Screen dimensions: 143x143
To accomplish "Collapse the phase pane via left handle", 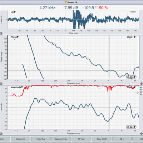I will [x=1, y=84].
